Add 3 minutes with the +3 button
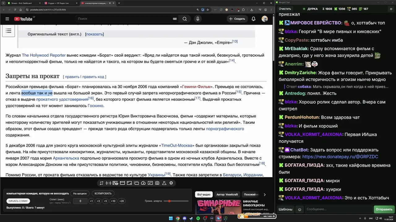Image resolution: width=396 pixels, height=222 pixels. coord(98,201)
